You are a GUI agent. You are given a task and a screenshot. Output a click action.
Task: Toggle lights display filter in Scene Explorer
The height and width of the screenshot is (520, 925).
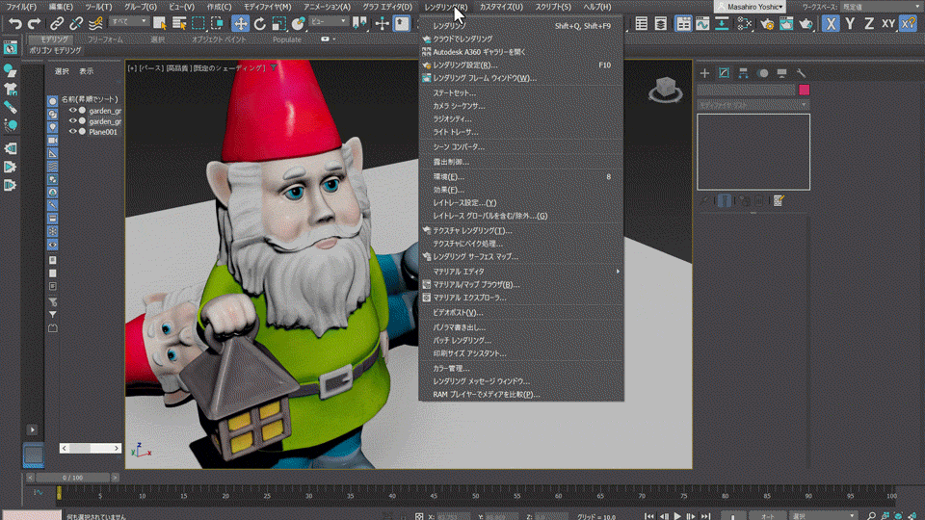52,127
